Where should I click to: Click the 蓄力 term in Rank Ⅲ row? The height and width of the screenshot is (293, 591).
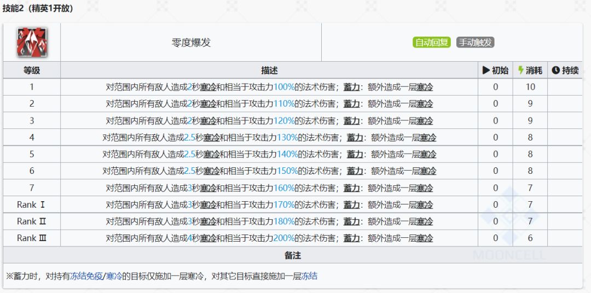point(351,238)
